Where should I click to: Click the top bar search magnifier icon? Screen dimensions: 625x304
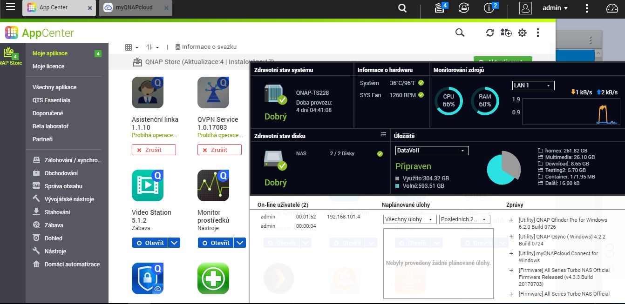click(402, 8)
